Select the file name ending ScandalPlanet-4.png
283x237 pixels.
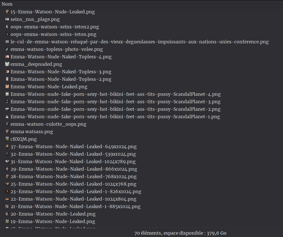coord(116,94)
